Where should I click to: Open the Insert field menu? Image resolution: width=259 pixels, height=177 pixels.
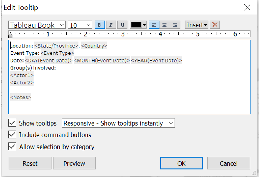tap(197, 25)
